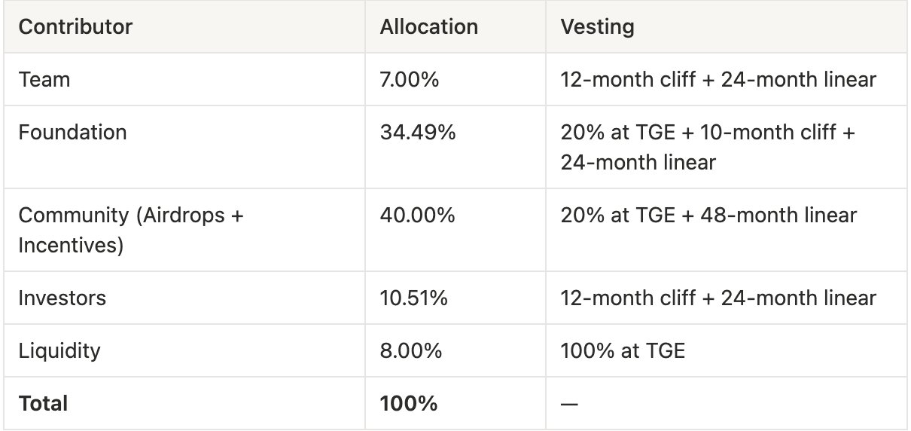Viewport: 911px width, 431px height.
Task: Click the 40.00% allocation cell
Action: [417, 215]
